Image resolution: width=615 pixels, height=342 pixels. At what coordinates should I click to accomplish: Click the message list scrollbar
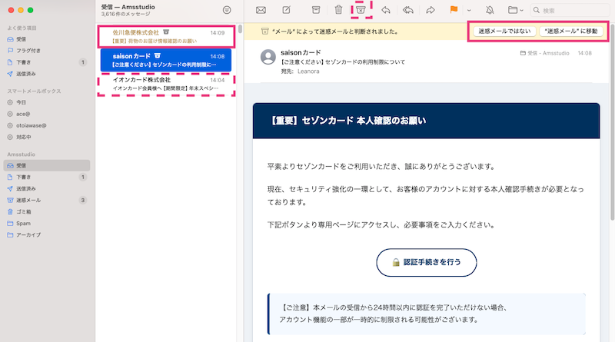(x=240, y=30)
